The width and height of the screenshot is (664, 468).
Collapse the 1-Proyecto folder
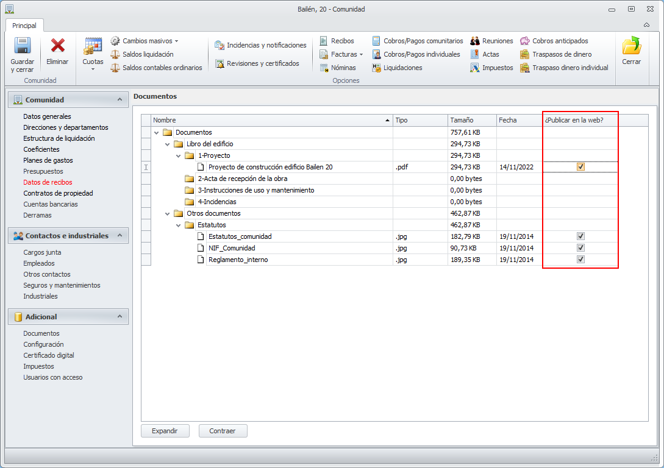pyautogui.click(x=178, y=156)
